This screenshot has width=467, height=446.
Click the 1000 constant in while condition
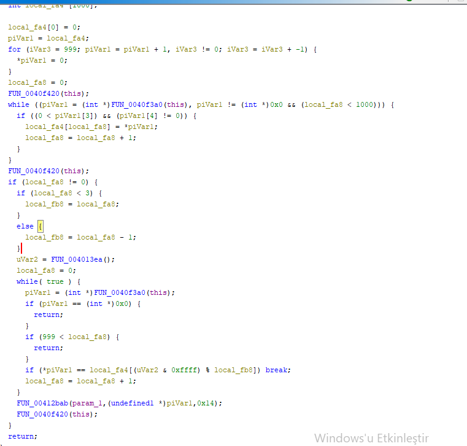[x=365, y=104]
